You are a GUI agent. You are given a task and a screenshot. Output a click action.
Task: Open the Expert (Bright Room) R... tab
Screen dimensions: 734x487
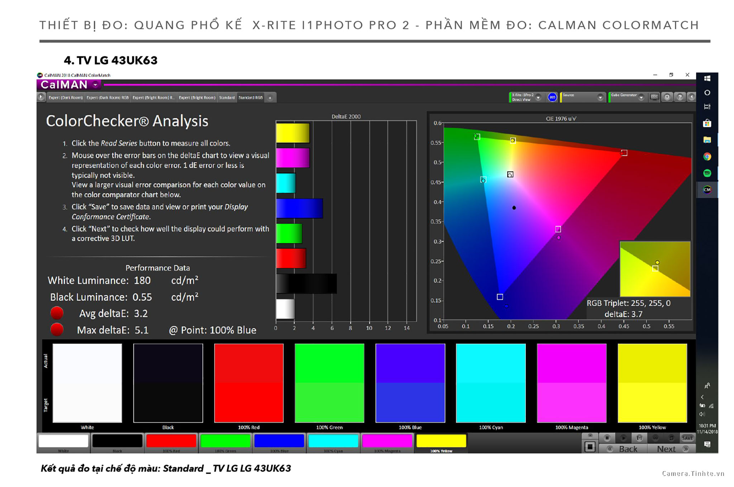point(153,97)
